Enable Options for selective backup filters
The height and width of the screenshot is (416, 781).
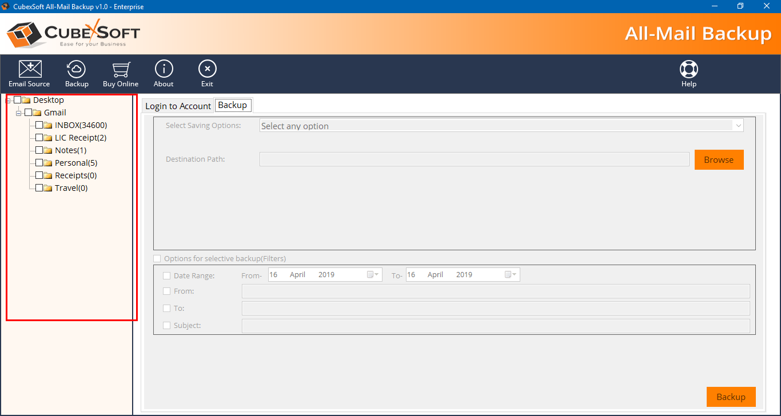click(x=157, y=259)
